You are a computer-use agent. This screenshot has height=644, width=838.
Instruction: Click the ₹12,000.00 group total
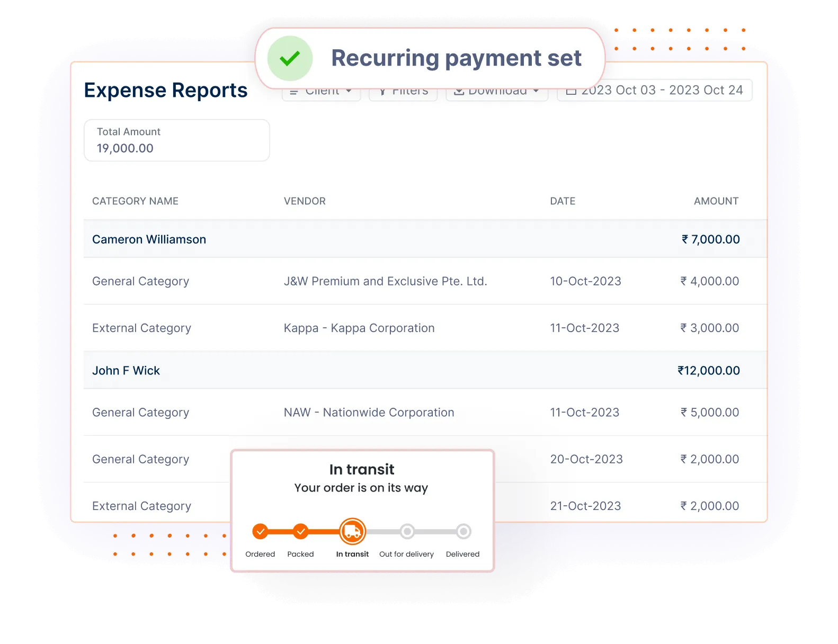pos(709,371)
